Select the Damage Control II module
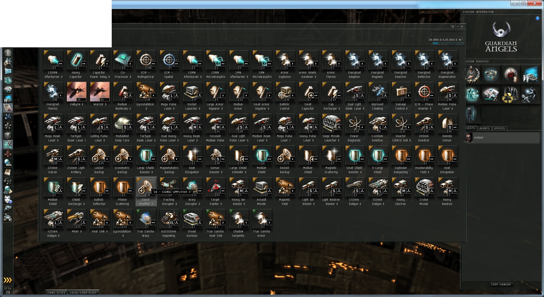This screenshot has width=544, height=297. (401, 96)
